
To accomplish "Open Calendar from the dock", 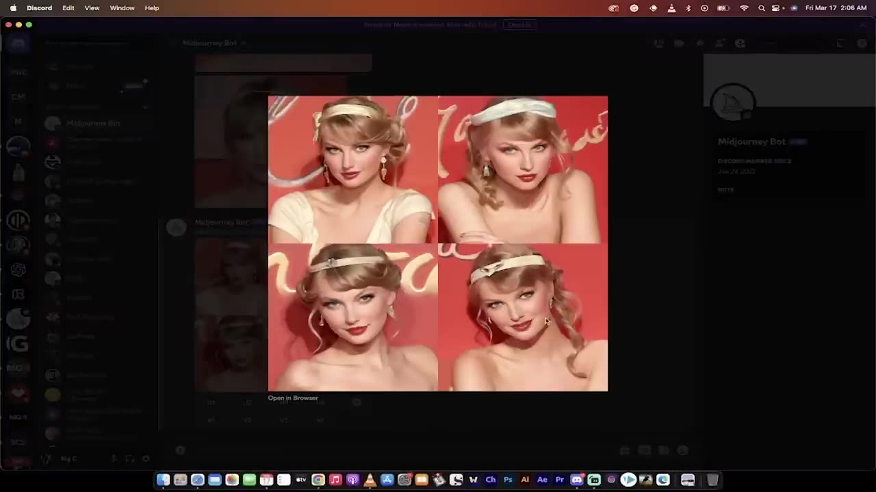I will (266, 480).
